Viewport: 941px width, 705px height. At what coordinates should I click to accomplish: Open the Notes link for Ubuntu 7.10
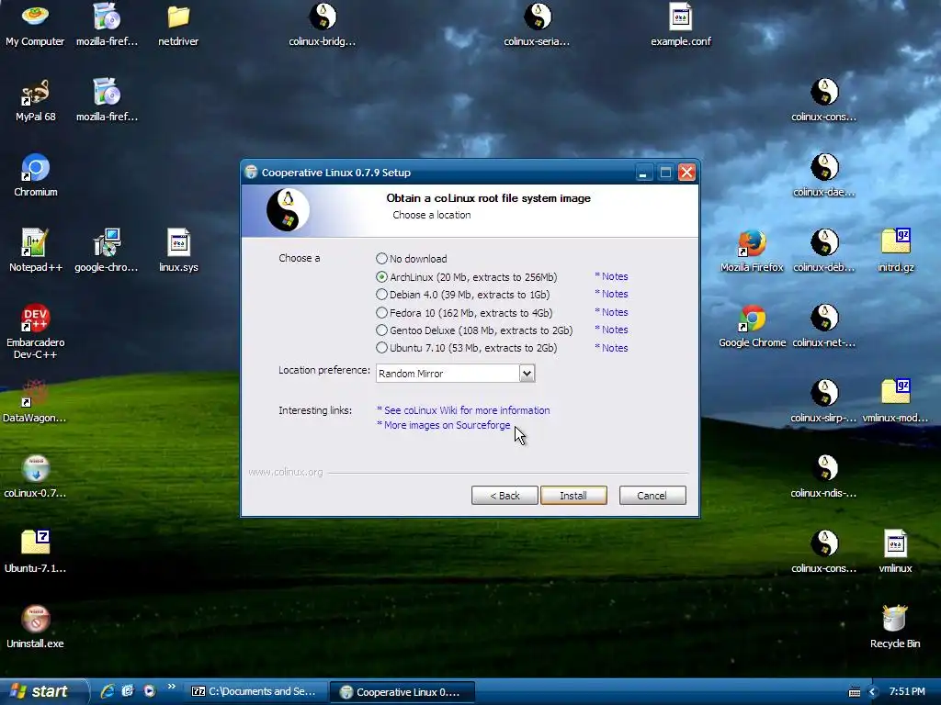pos(611,348)
